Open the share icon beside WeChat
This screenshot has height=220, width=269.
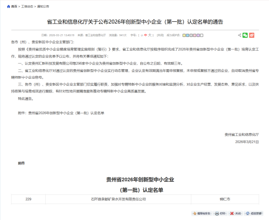[x=239, y=35]
